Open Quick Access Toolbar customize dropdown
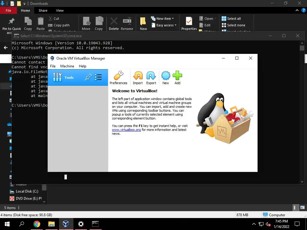Viewport: 307px width, 230px height. (25, 4)
